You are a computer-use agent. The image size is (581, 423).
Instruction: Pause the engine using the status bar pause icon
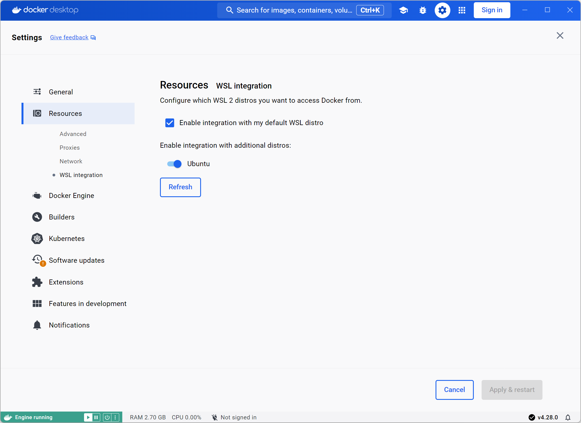pos(96,417)
